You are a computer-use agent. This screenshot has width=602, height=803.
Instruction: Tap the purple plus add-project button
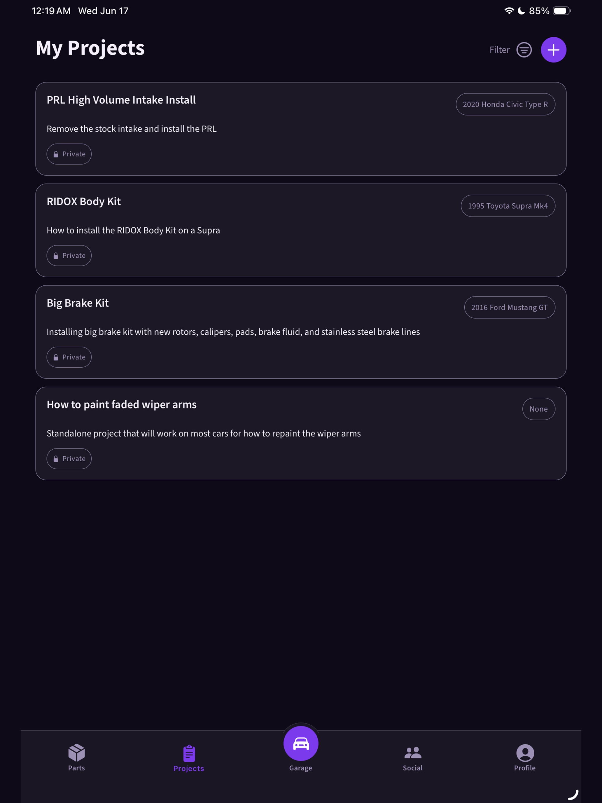pos(553,50)
